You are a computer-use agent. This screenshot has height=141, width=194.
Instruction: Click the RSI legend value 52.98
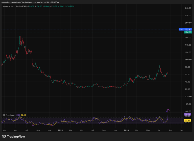23,115
